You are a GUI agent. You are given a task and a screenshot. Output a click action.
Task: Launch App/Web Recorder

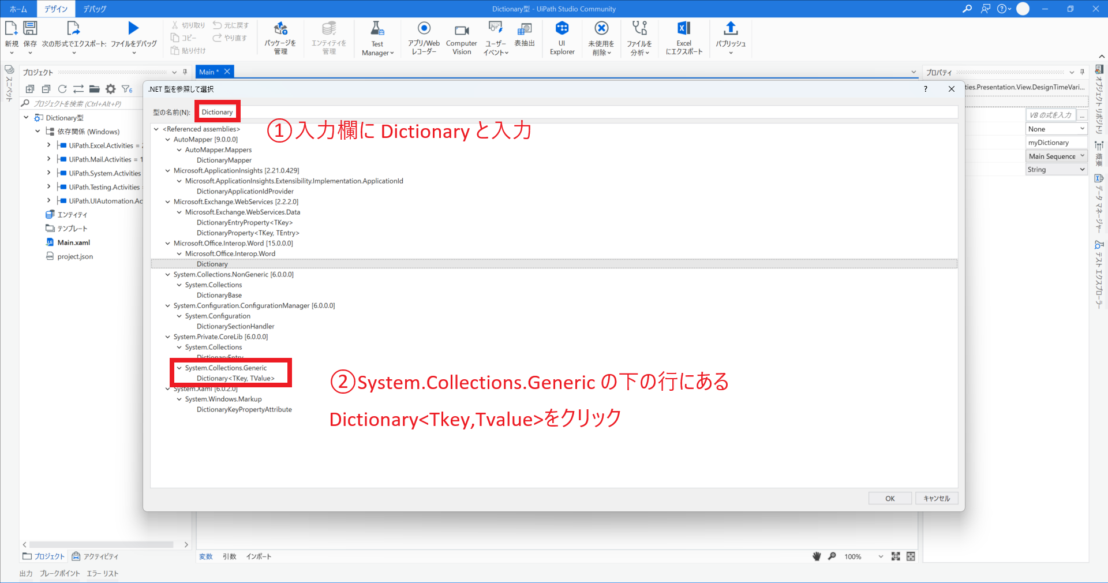tap(424, 28)
